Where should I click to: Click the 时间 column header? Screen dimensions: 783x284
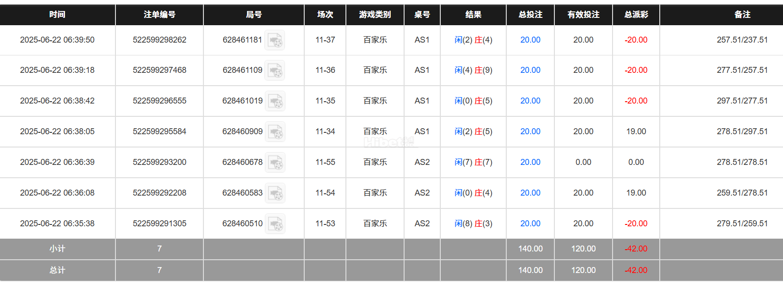57,15
